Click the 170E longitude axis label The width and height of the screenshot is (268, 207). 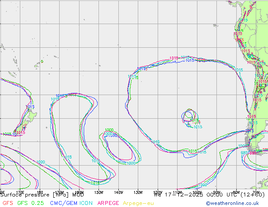tap(20, 193)
